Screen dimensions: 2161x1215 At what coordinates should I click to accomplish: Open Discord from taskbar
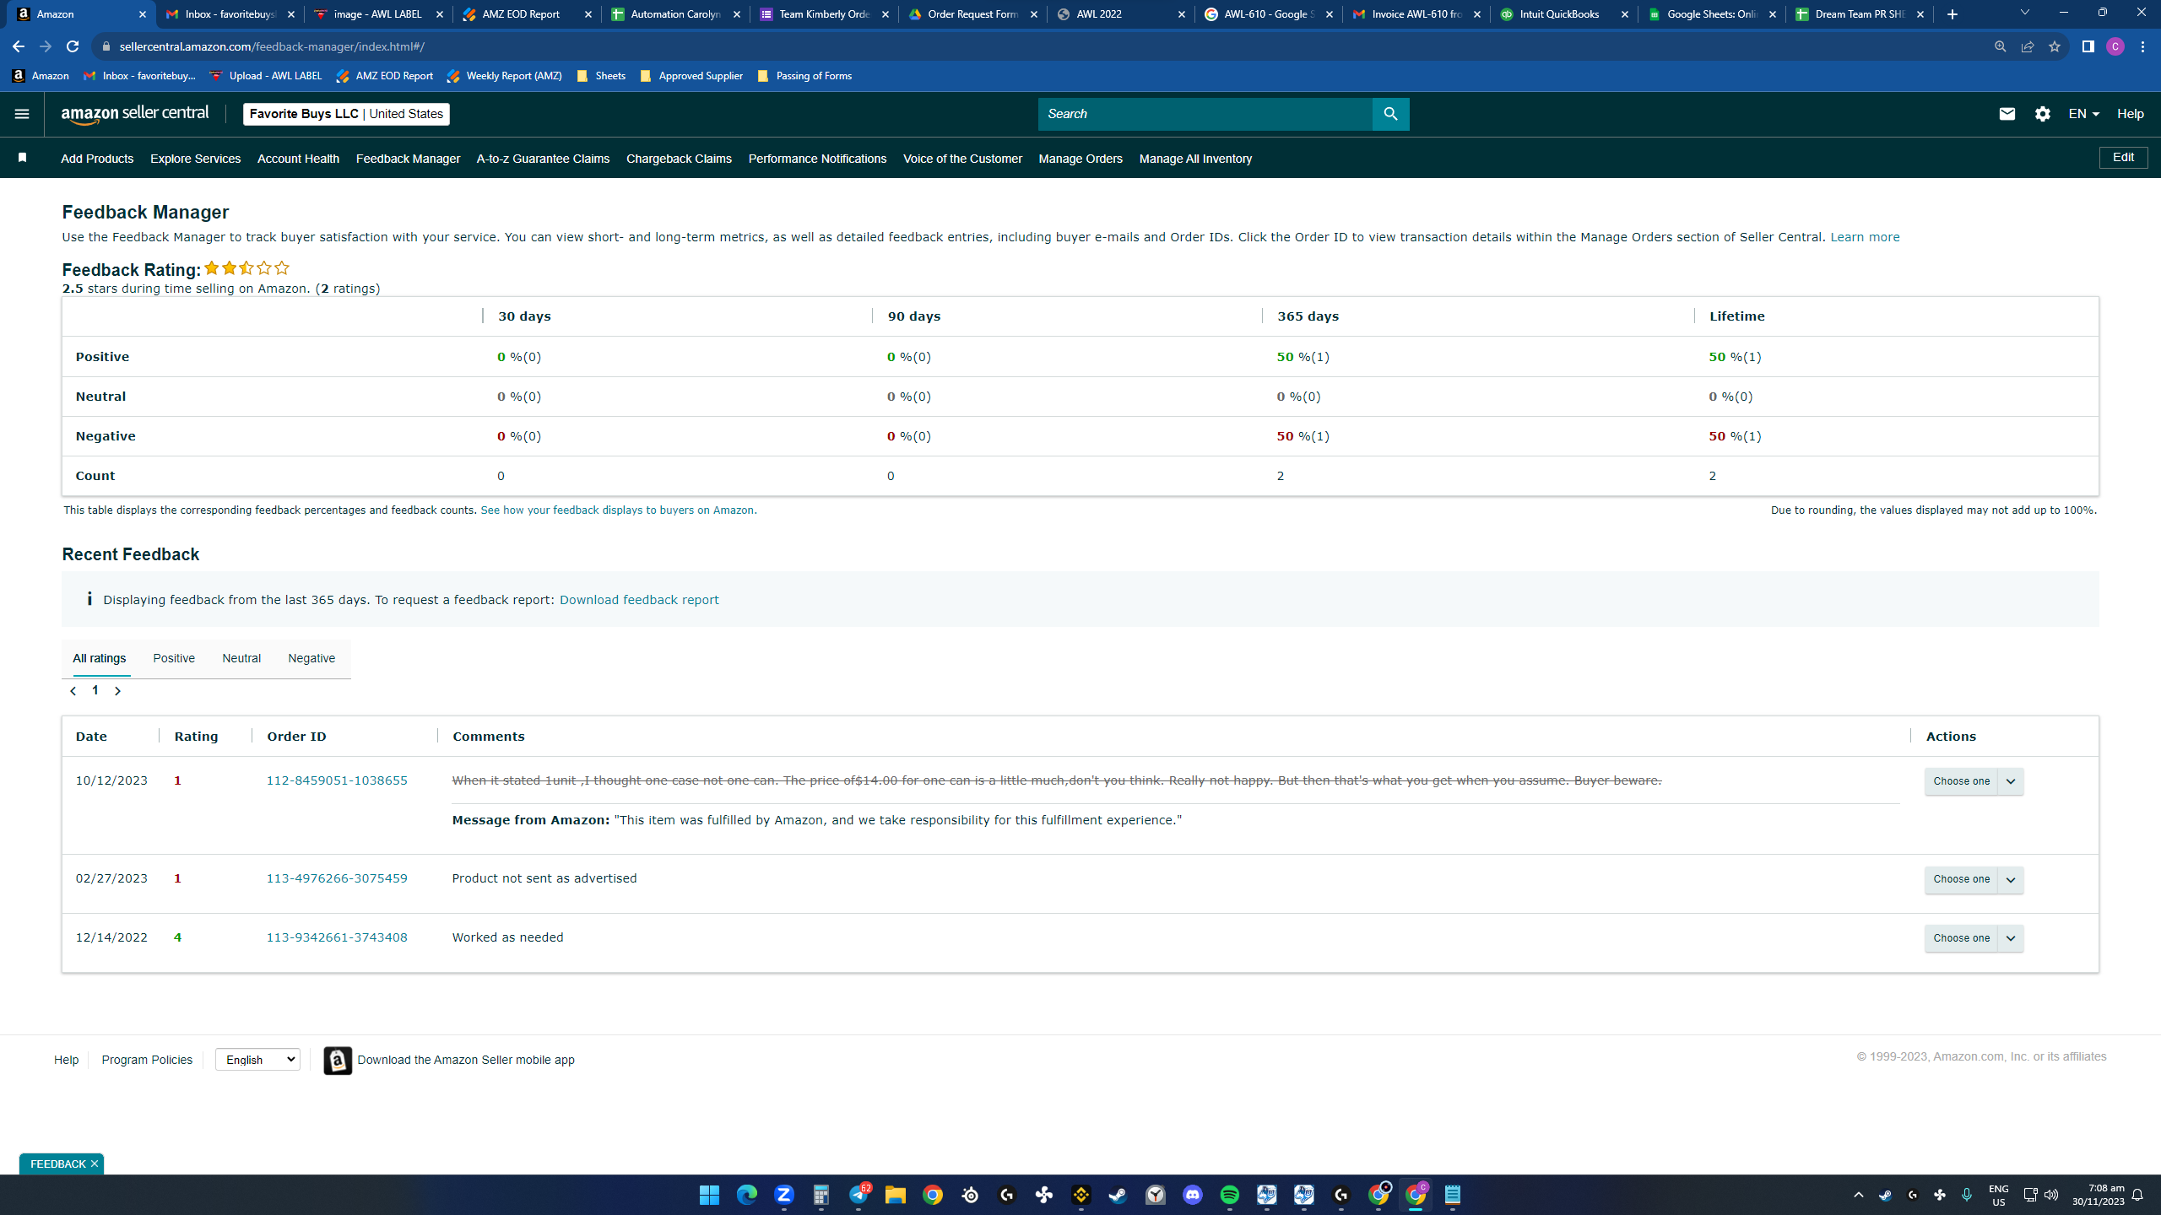coord(1193,1195)
